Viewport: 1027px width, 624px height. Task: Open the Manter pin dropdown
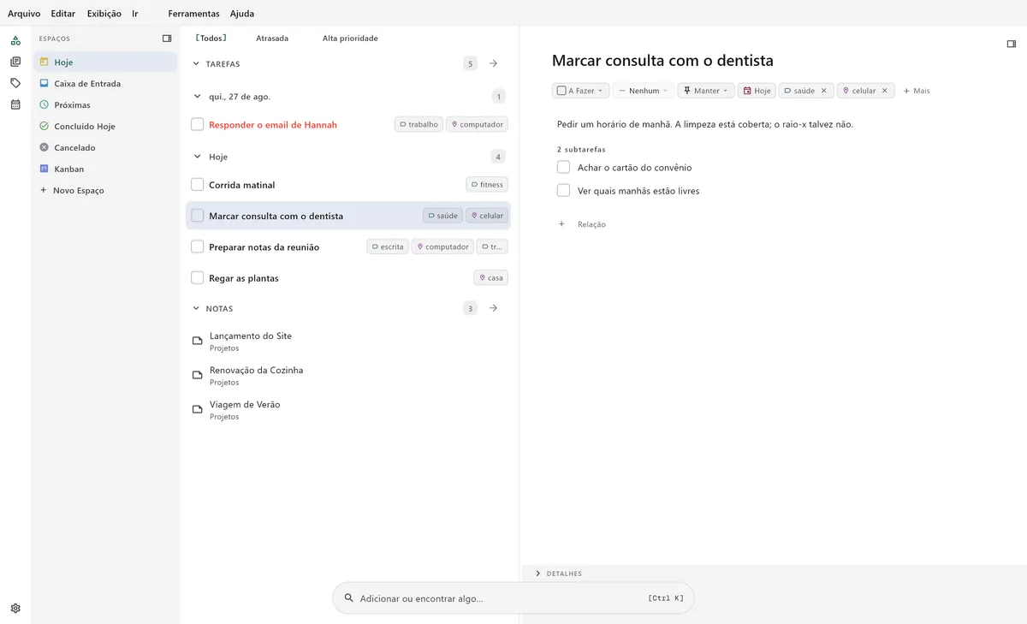(706, 91)
